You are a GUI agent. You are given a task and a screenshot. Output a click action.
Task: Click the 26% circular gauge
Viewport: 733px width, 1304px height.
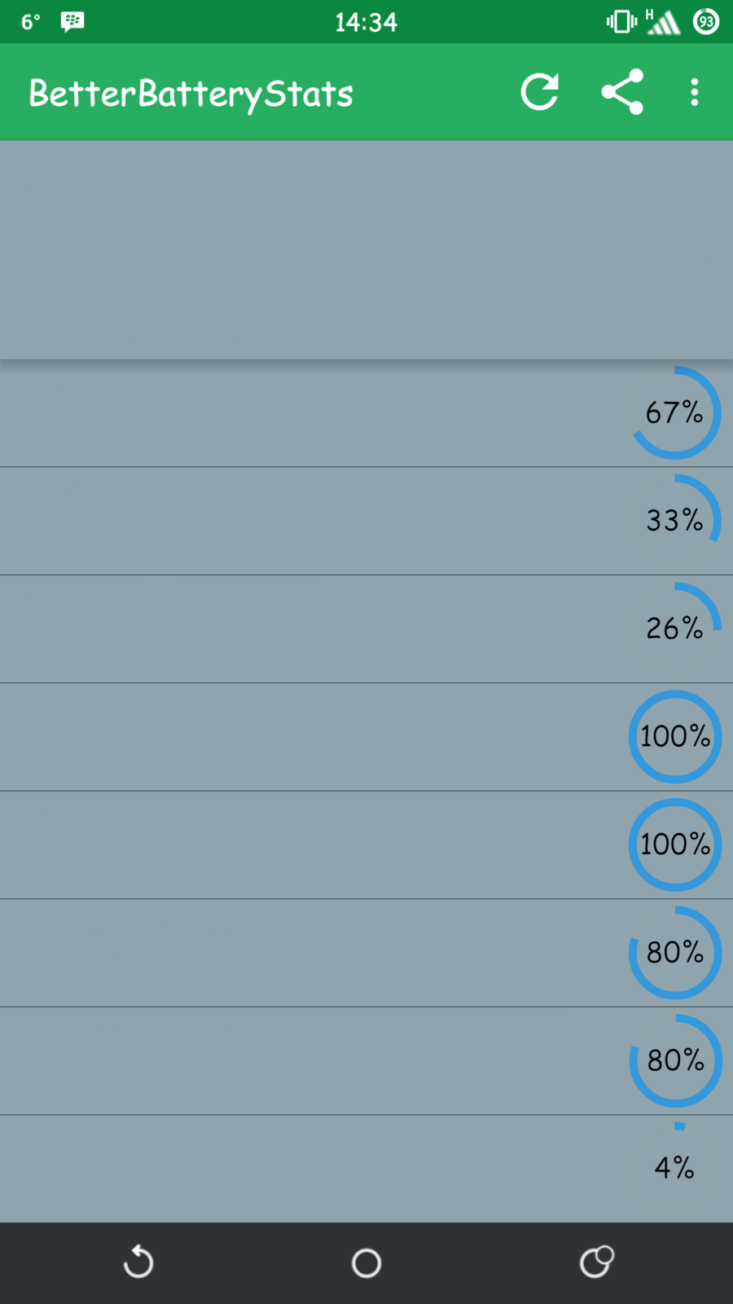675,628
